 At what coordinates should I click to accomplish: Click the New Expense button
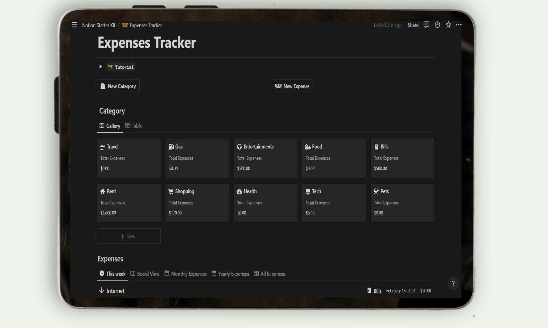coord(293,86)
